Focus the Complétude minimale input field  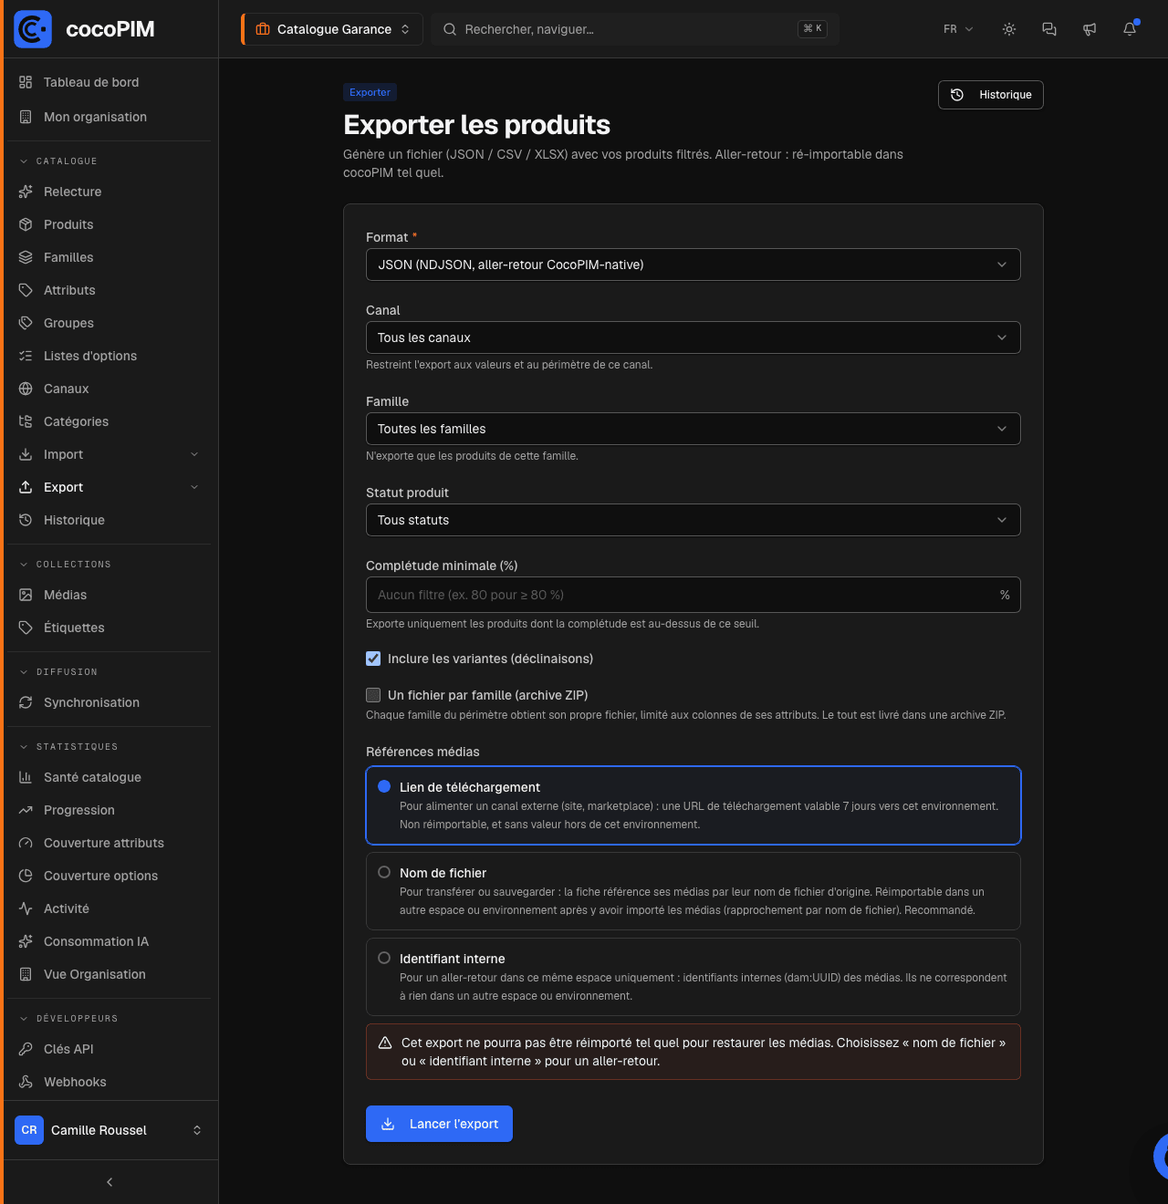click(693, 595)
